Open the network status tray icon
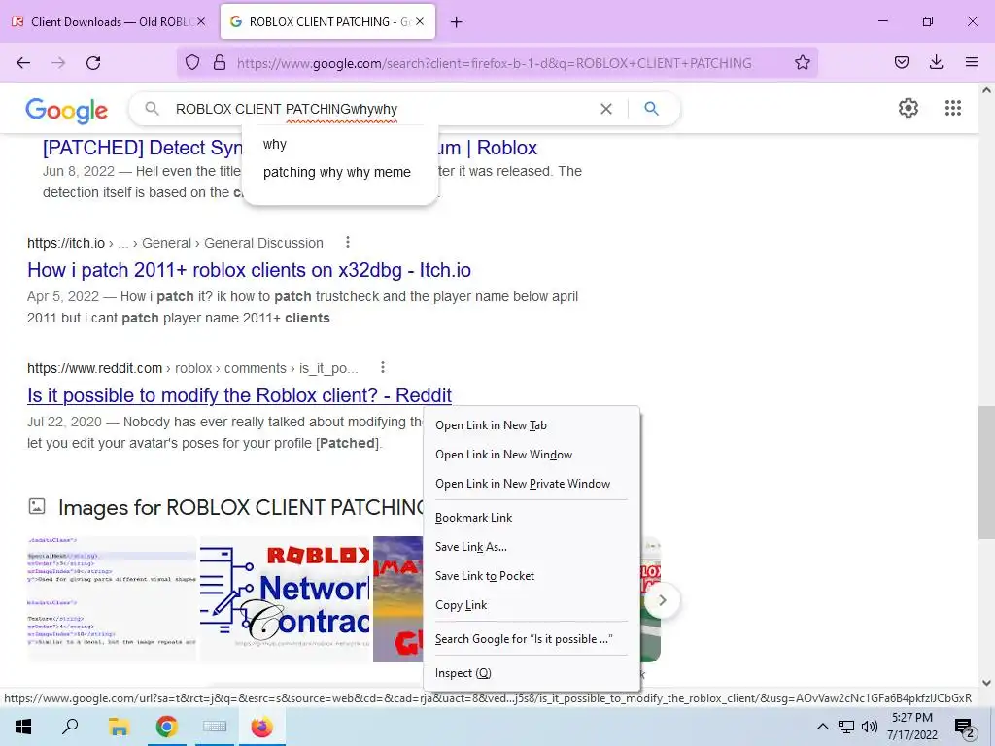Image resolution: width=995 pixels, height=746 pixels. coord(846,727)
